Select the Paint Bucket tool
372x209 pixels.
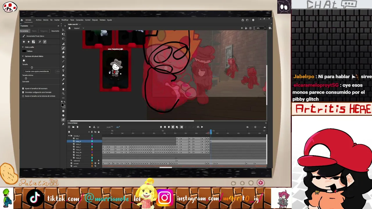(63, 75)
